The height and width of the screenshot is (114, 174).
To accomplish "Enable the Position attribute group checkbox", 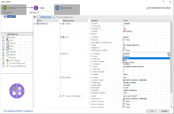I will point(3,43).
